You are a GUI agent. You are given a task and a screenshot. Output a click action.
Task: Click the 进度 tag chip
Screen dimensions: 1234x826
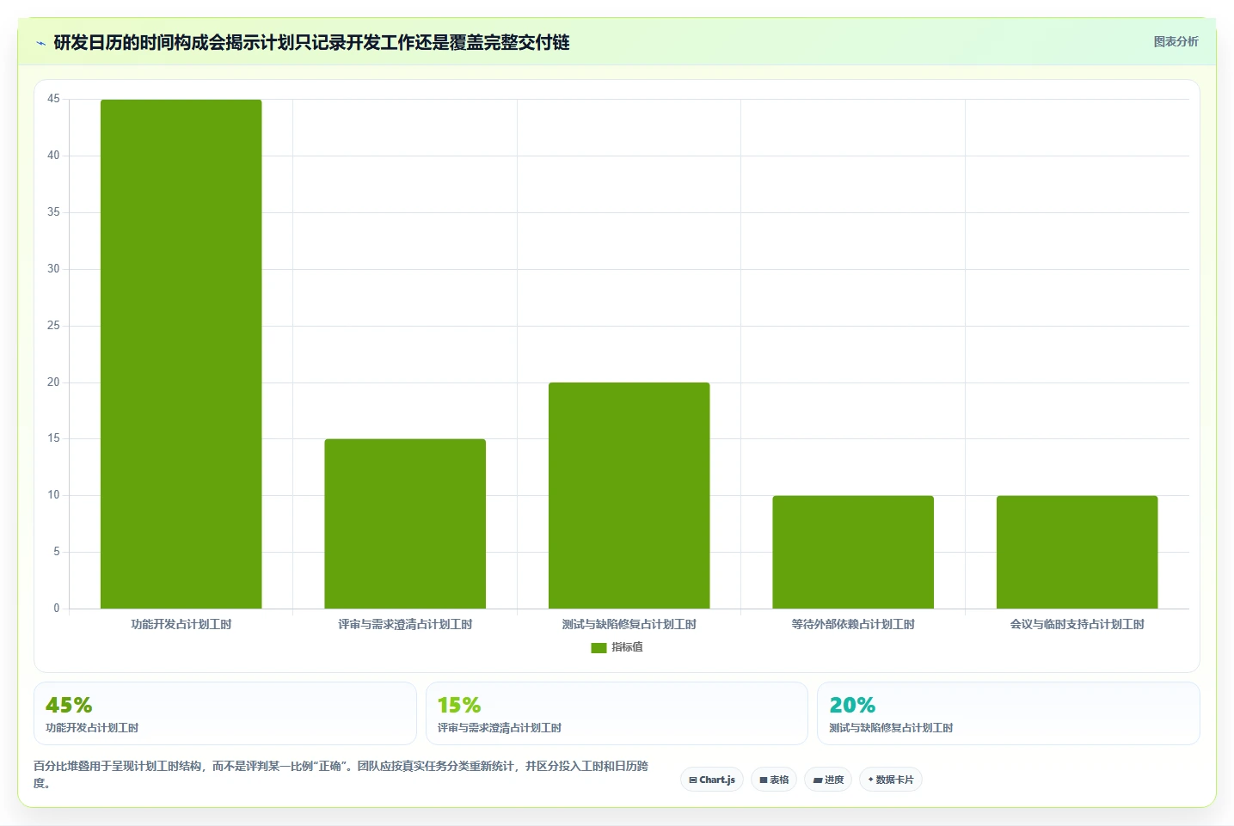point(828,780)
